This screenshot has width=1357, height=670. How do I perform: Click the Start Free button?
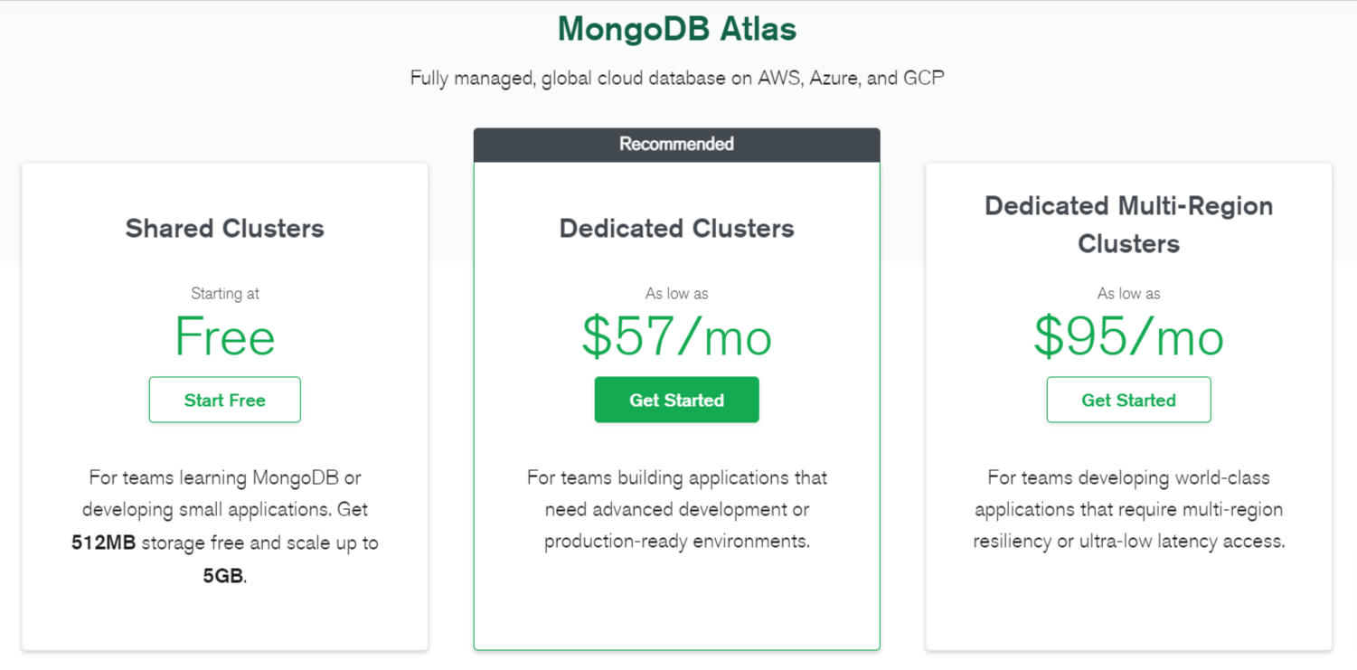[224, 400]
